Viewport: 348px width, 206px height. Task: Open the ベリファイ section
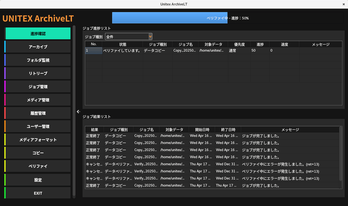[38, 166]
